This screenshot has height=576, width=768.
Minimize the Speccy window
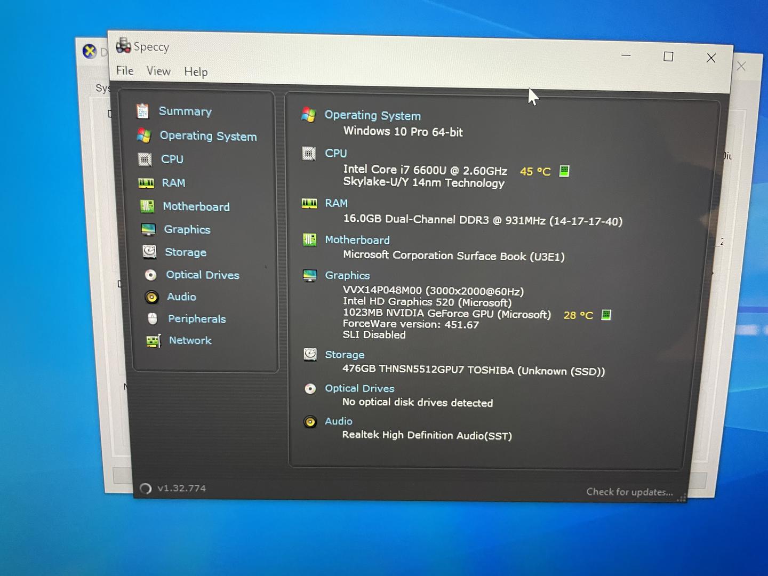(x=626, y=55)
